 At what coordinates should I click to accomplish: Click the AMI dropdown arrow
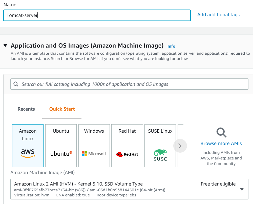click(x=242, y=189)
